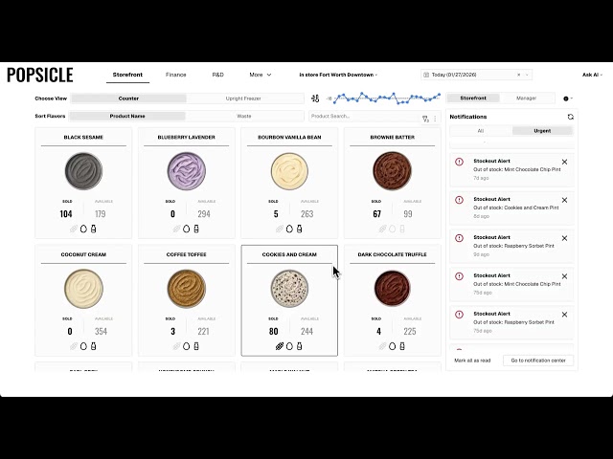Screen dimensions: 613x459
Task: Dismiss the Raspberry Sorbet Pint 9d alert
Action: pos(564,238)
